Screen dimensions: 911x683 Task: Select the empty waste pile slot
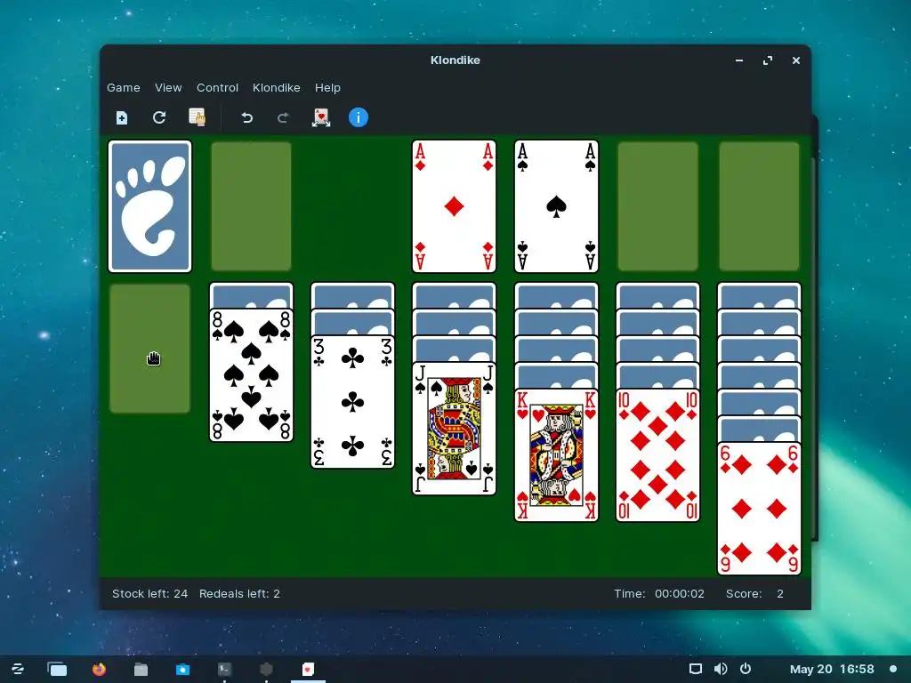[251, 206]
